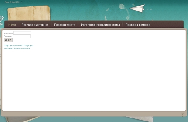Click the dashed trail behind the airplane
This screenshot has width=188, height=122.
(149, 9)
